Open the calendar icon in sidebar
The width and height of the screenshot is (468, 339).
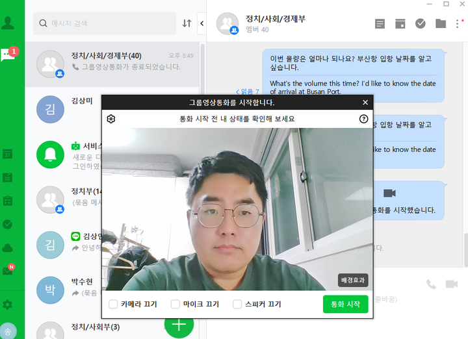(7, 154)
